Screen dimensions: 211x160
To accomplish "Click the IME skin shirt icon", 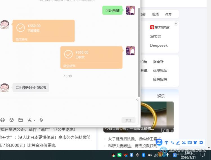I will coord(195,142).
